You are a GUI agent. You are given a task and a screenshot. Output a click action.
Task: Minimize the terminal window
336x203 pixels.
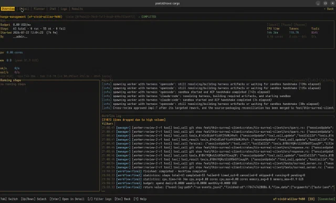click(x=318, y=3)
